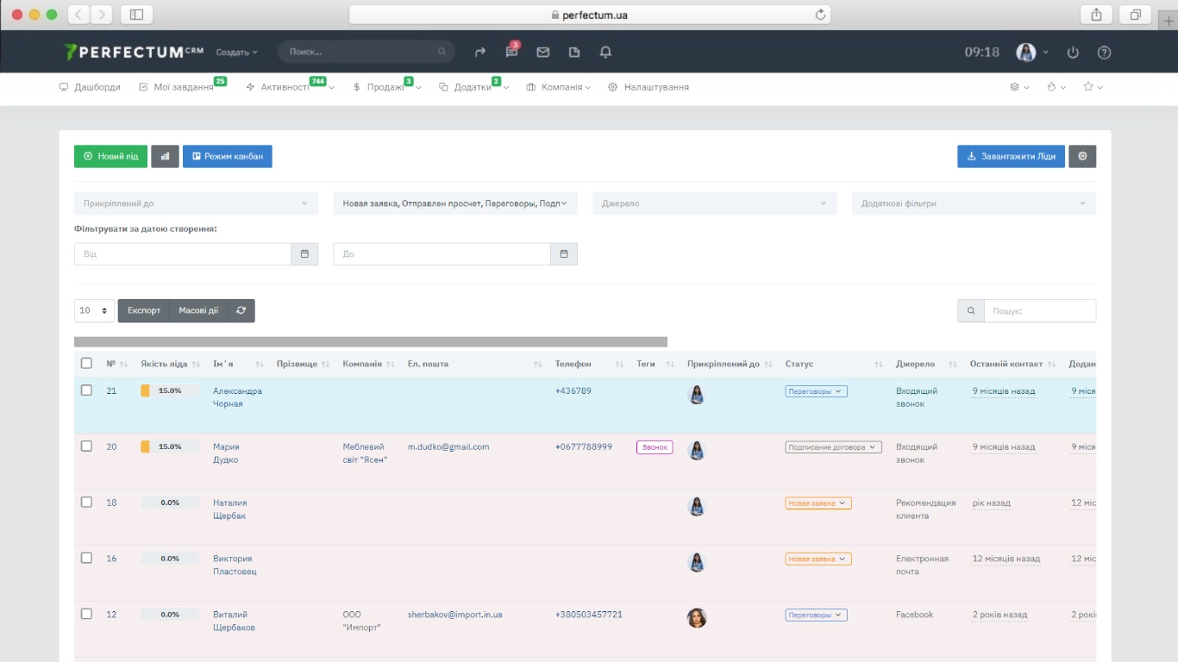
Task: Expand the Прикріплений до filter dropdown
Action: 196,203
